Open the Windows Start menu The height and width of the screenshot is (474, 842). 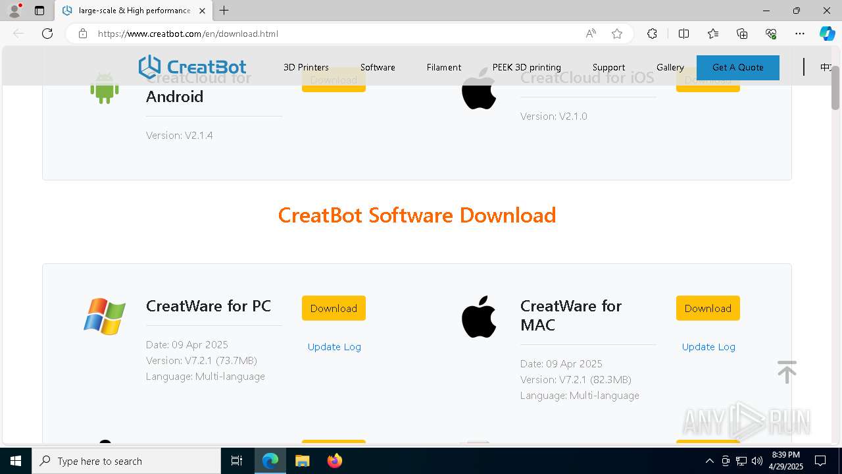click(16, 461)
